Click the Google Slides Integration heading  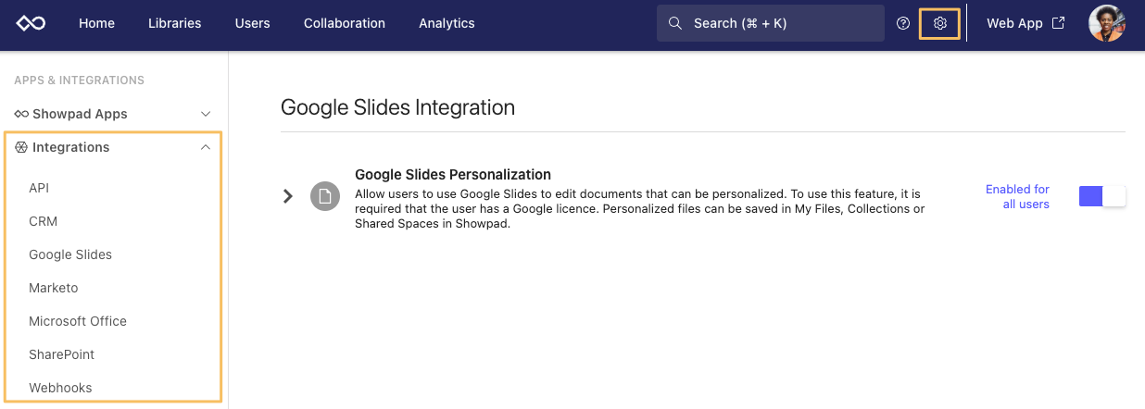click(x=397, y=107)
